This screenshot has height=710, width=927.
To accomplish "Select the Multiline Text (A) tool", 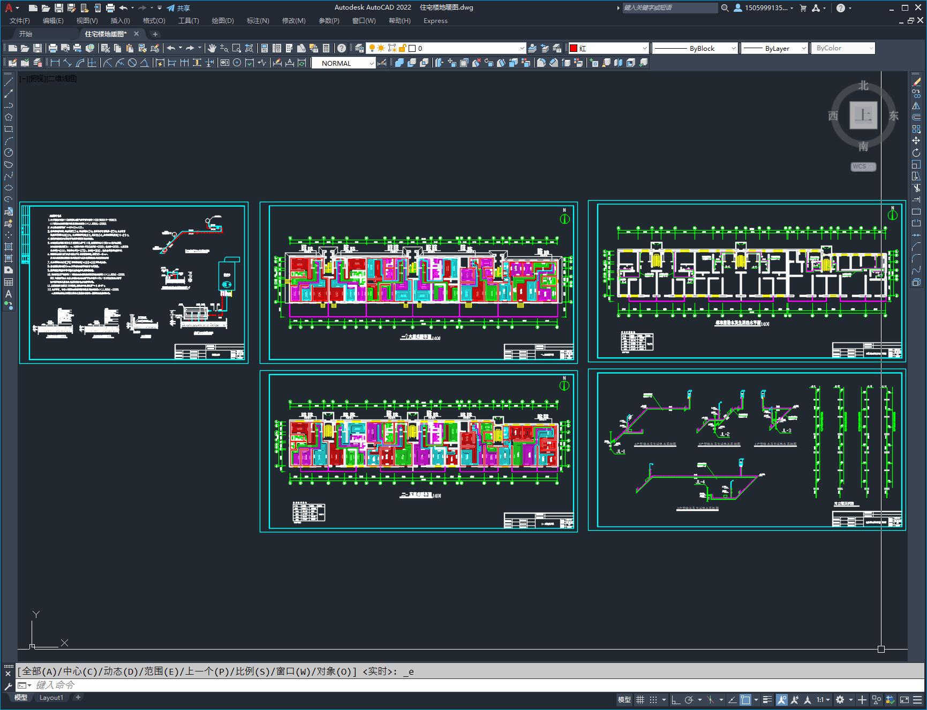I will coord(9,294).
